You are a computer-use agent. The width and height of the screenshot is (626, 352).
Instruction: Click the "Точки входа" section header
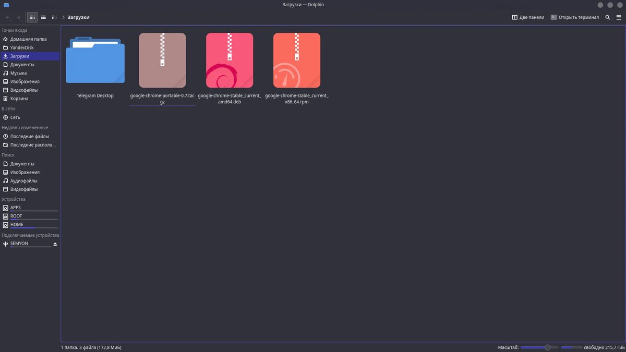tap(15, 30)
